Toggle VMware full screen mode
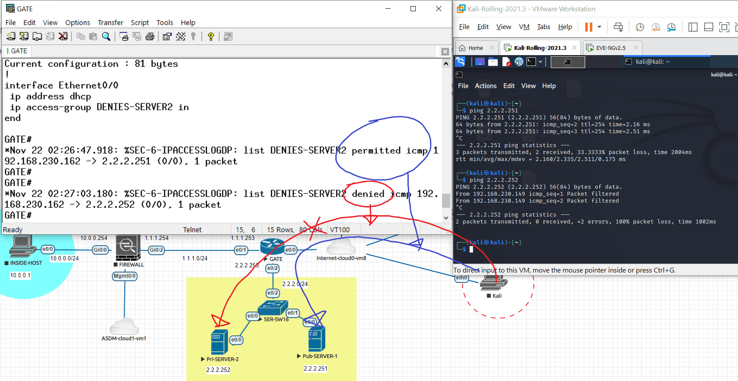Viewport: 738px width, 381px height. pyautogui.click(x=724, y=27)
